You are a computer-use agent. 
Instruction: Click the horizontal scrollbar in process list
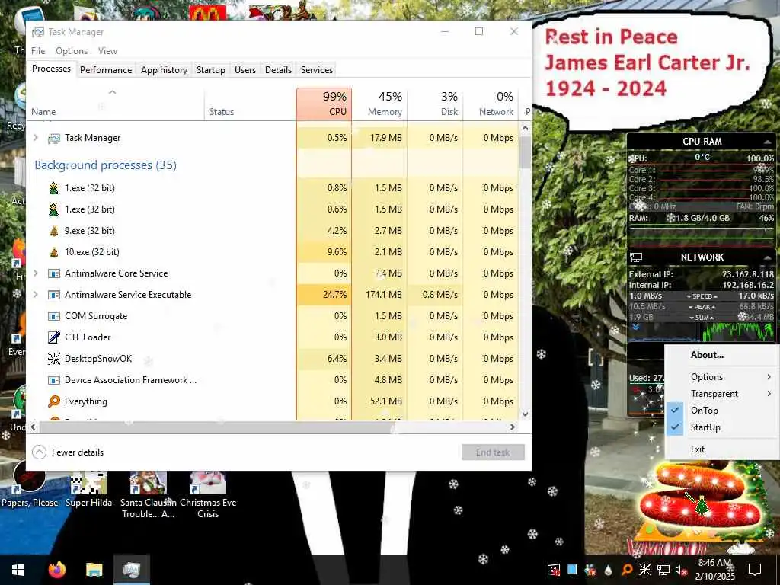(216, 427)
